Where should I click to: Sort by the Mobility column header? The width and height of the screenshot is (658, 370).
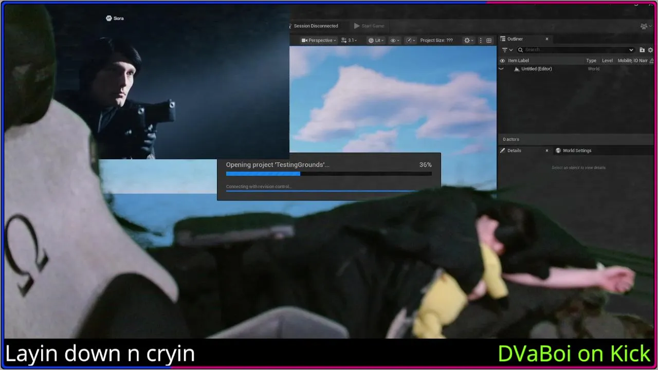[625, 61]
